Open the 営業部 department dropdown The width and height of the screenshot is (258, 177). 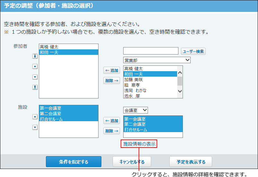coord(157,60)
